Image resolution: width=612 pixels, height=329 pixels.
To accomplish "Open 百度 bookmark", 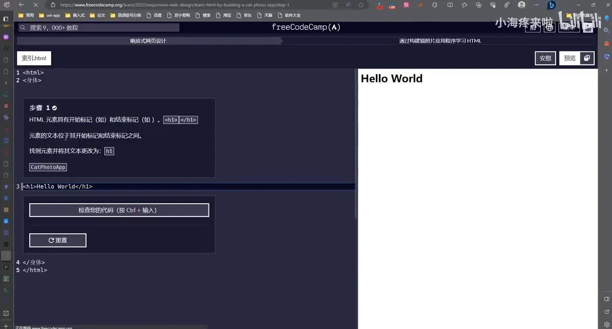I will tap(154, 15).
